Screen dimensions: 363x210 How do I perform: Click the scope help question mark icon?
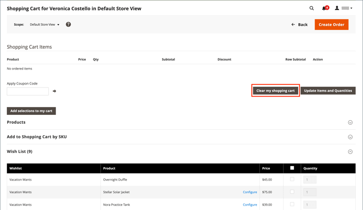pos(68,25)
